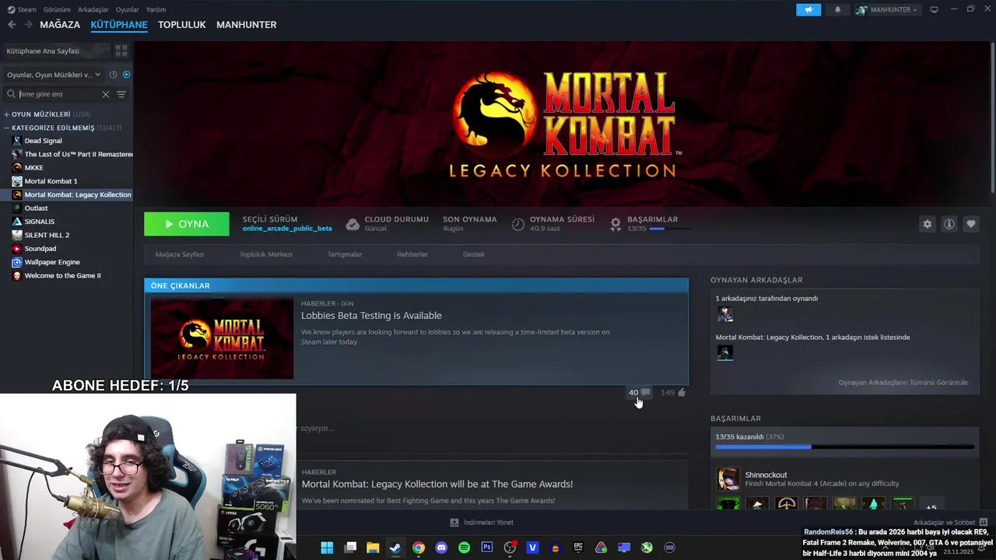Toggle ready-to-play filter icon
This screenshot has height=560, width=996.
coord(126,75)
